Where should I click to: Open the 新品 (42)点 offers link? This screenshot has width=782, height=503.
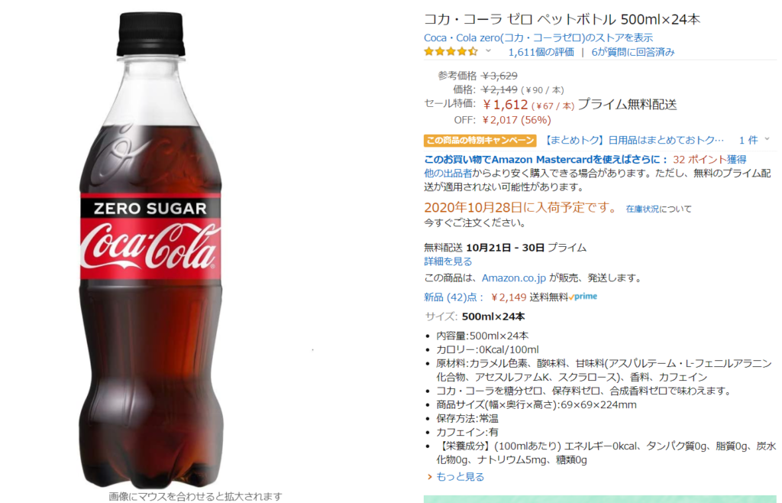[x=454, y=297]
